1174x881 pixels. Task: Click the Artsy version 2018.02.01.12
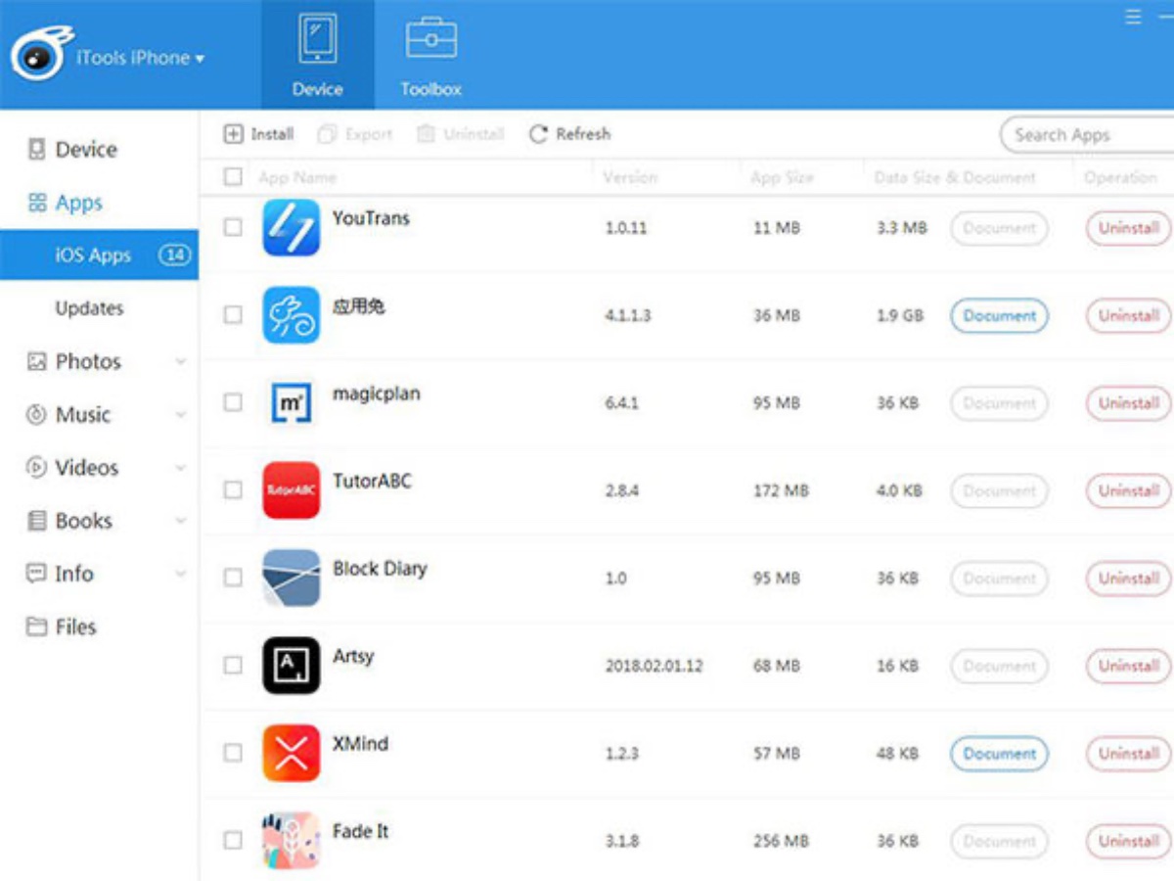[x=654, y=666]
